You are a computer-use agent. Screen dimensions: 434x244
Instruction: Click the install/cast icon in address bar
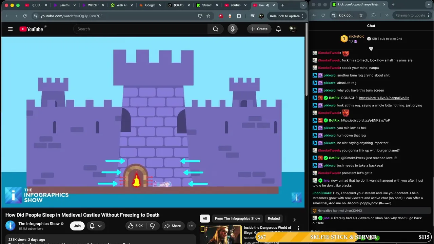pyautogui.click(x=200, y=16)
